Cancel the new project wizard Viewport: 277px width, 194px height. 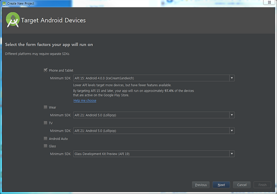click(242, 185)
